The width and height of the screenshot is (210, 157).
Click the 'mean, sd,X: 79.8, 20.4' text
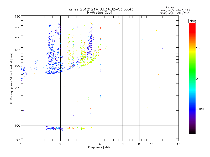coord(175,13)
